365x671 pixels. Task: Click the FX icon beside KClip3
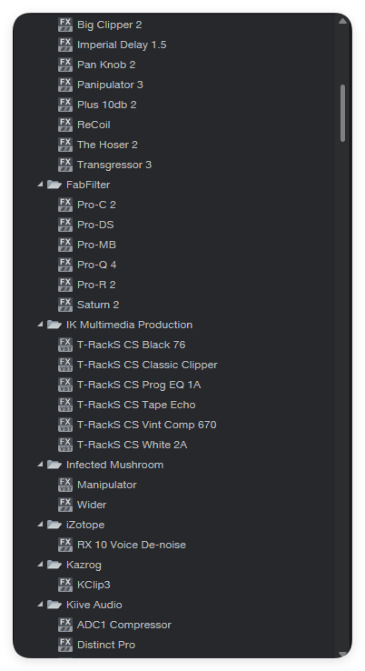click(x=65, y=585)
